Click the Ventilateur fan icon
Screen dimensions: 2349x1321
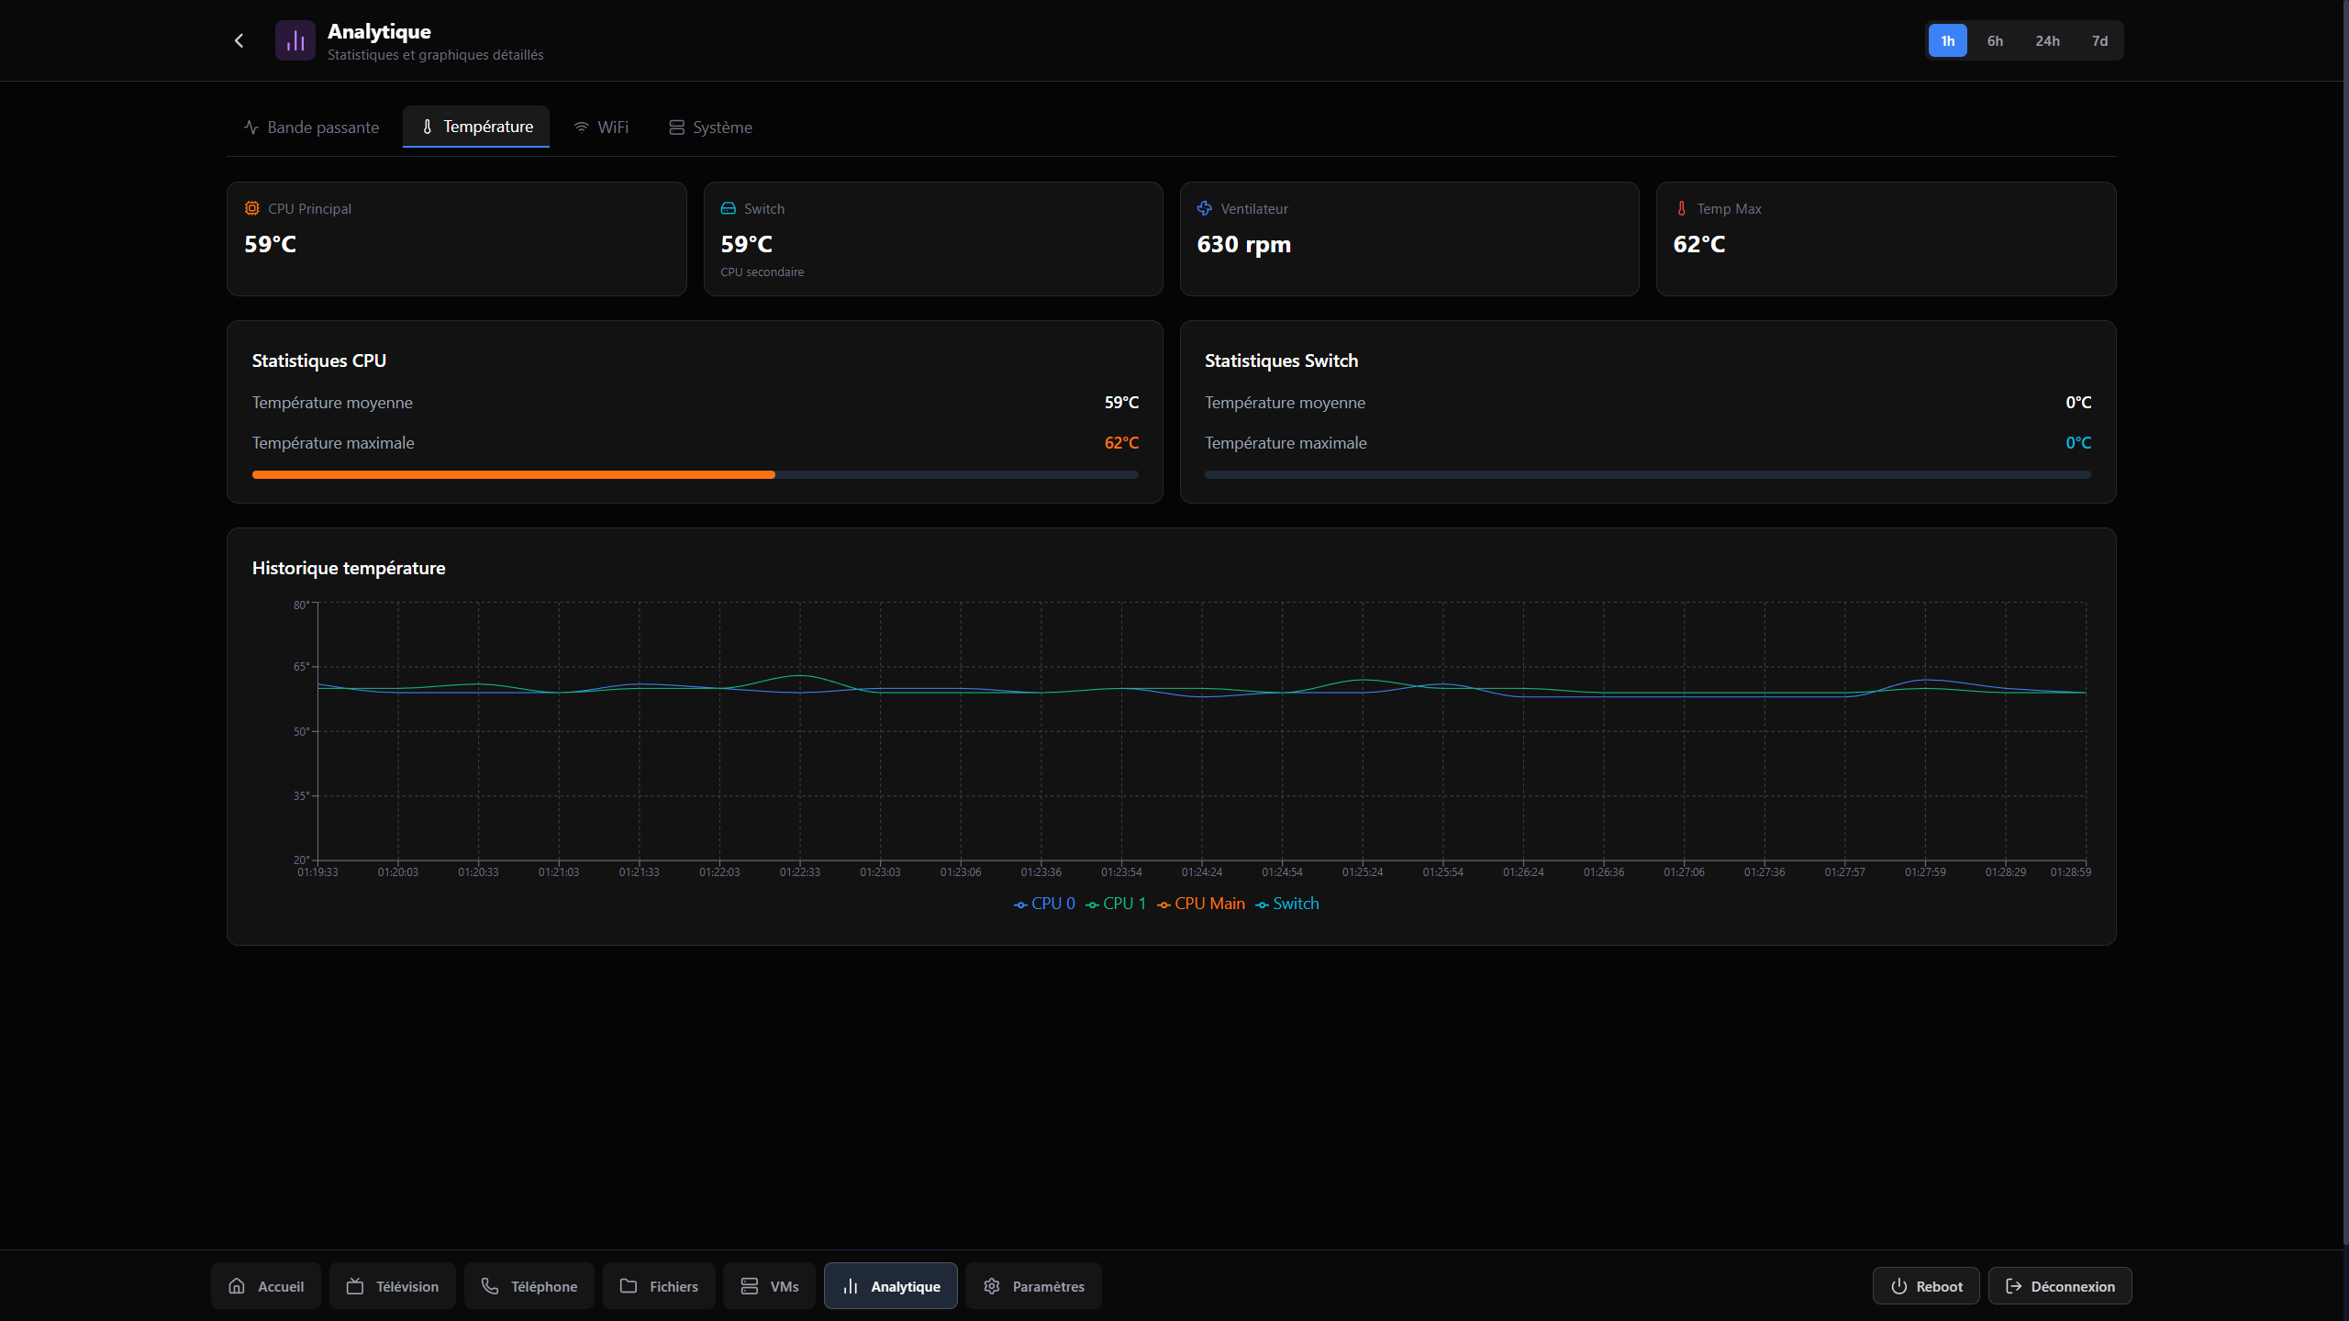pyautogui.click(x=1205, y=208)
